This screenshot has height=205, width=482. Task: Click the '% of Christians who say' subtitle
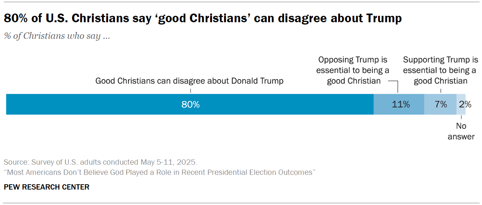pyautogui.click(x=57, y=36)
